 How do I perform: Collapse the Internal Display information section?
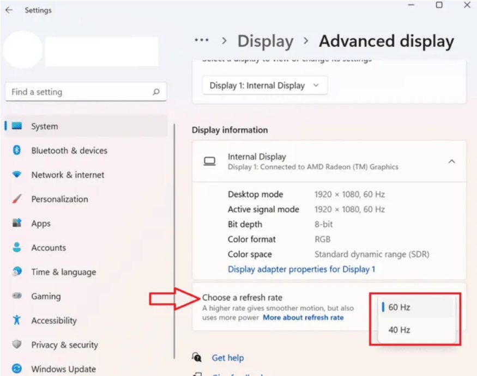pos(451,162)
